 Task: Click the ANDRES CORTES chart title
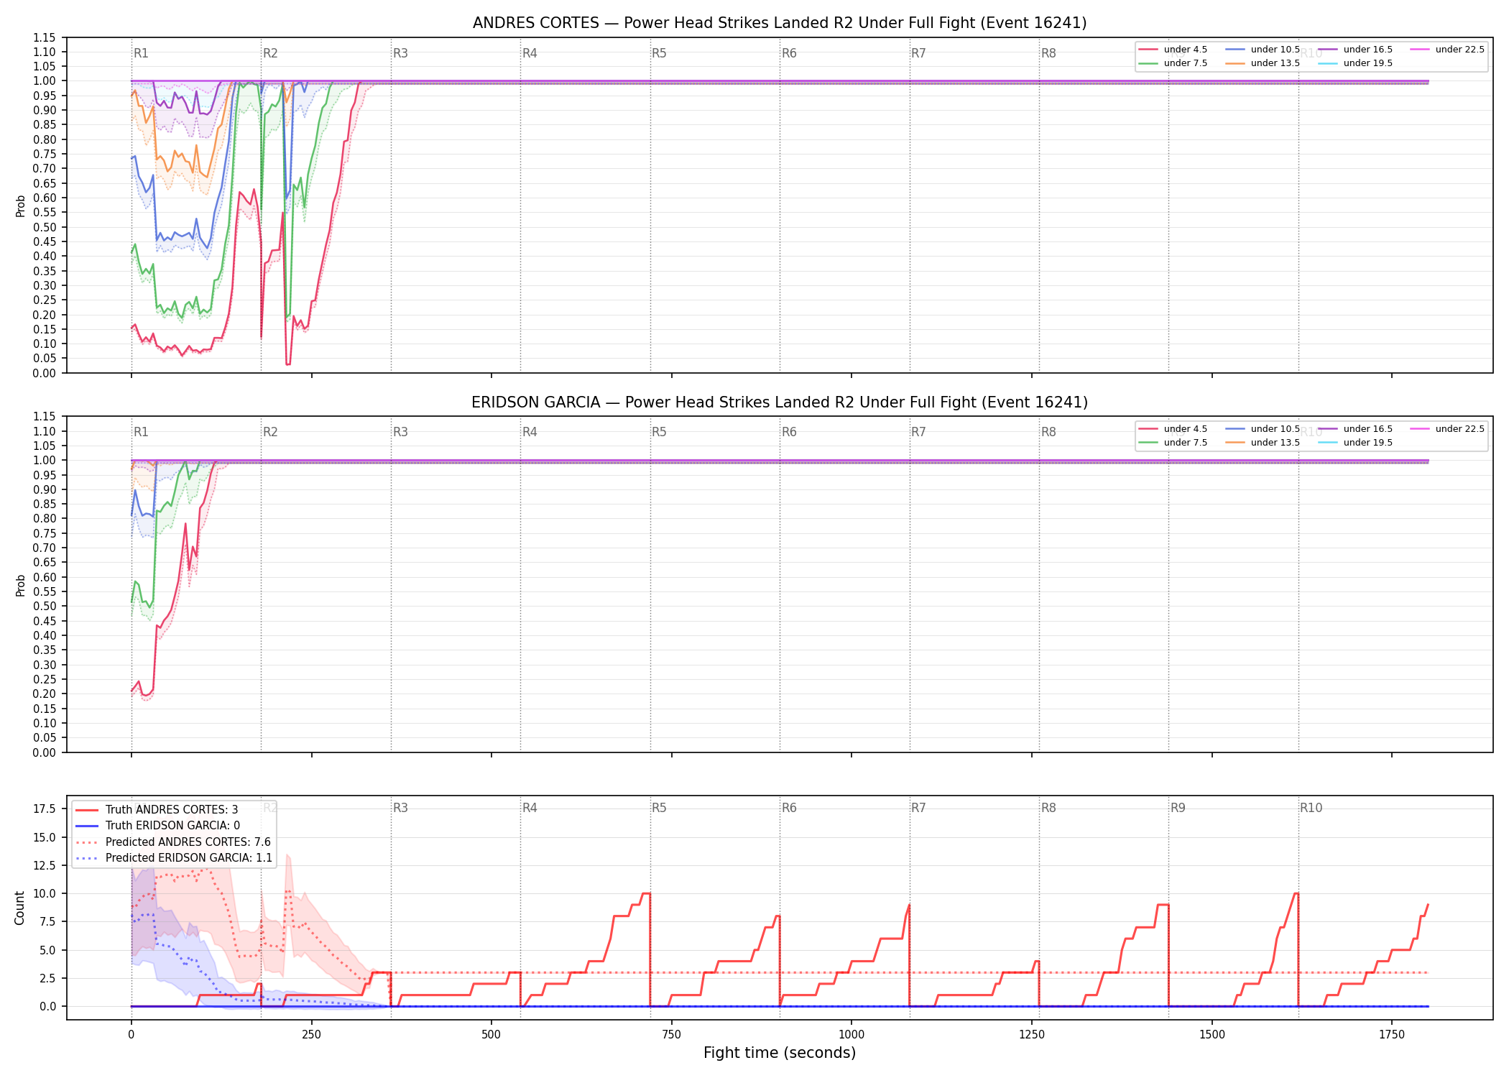pyautogui.click(x=780, y=23)
